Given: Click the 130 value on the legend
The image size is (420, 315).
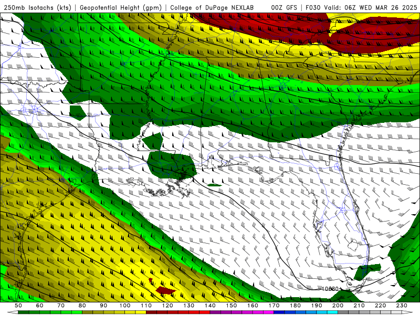Looking at the screenshot, I should click(x=189, y=306).
